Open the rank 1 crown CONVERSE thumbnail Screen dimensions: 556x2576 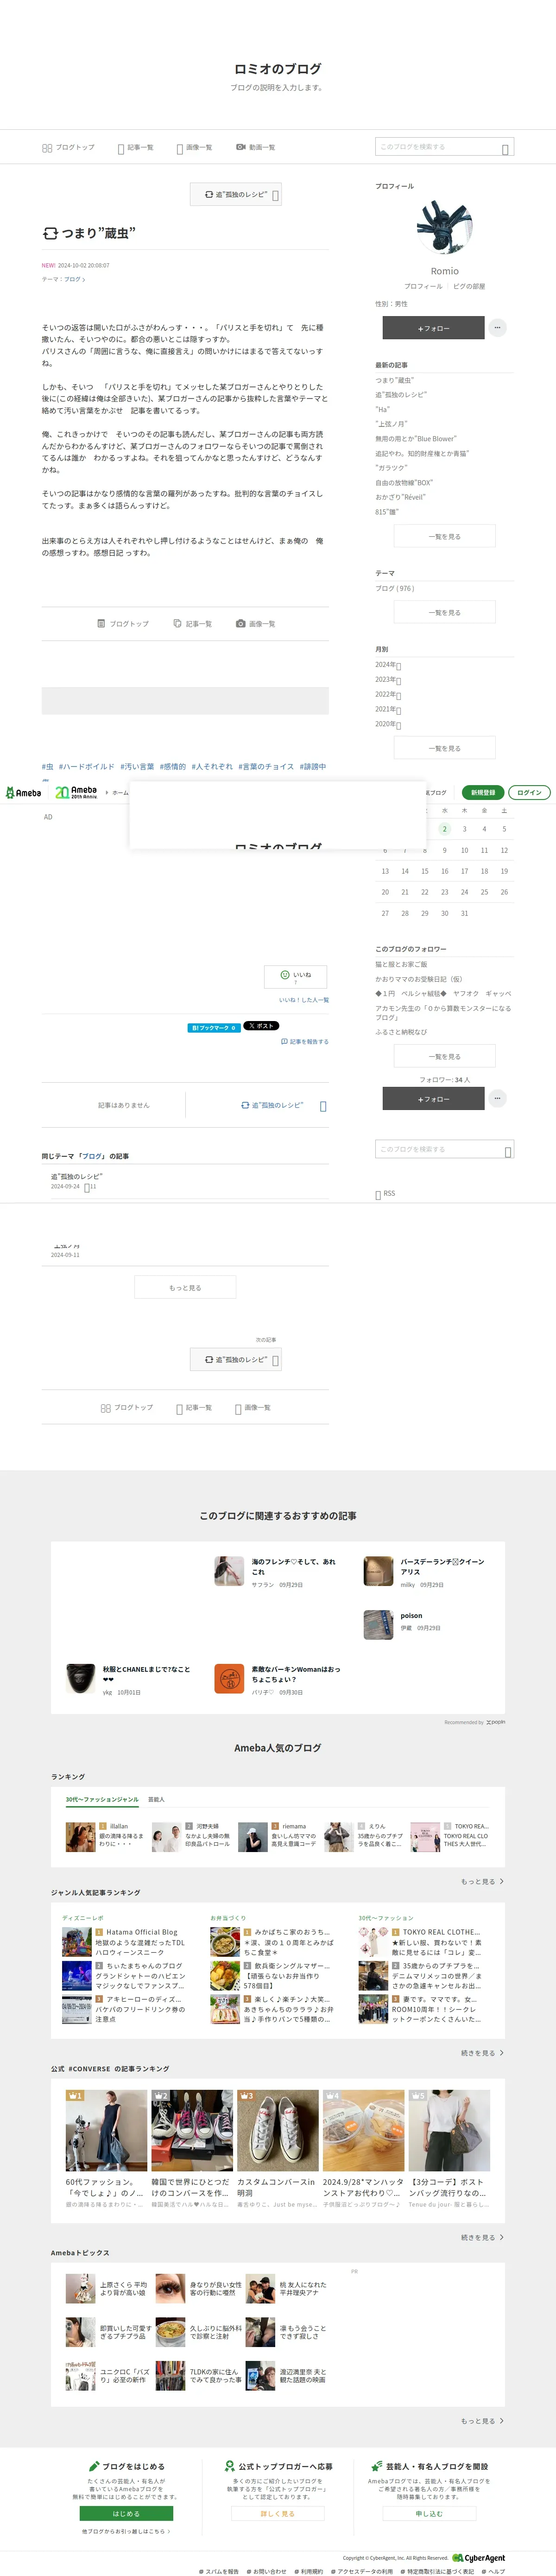tap(106, 2130)
